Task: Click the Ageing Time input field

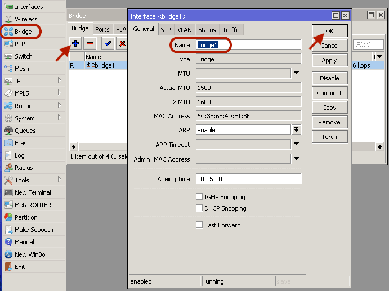Action: (248, 179)
